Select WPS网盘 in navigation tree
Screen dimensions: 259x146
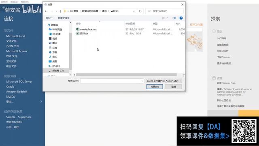point(55,30)
